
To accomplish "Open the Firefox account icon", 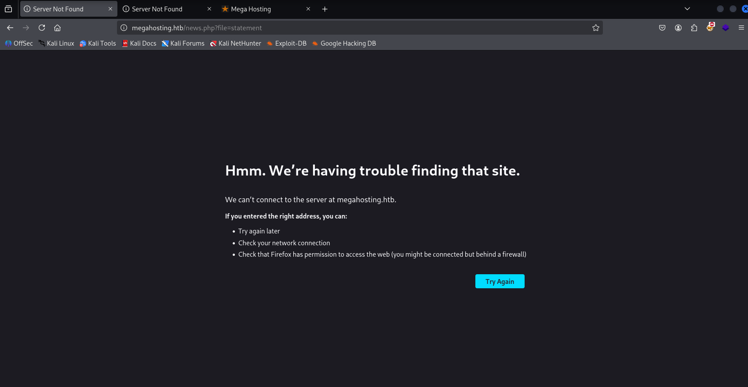I will (x=678, y=28).
